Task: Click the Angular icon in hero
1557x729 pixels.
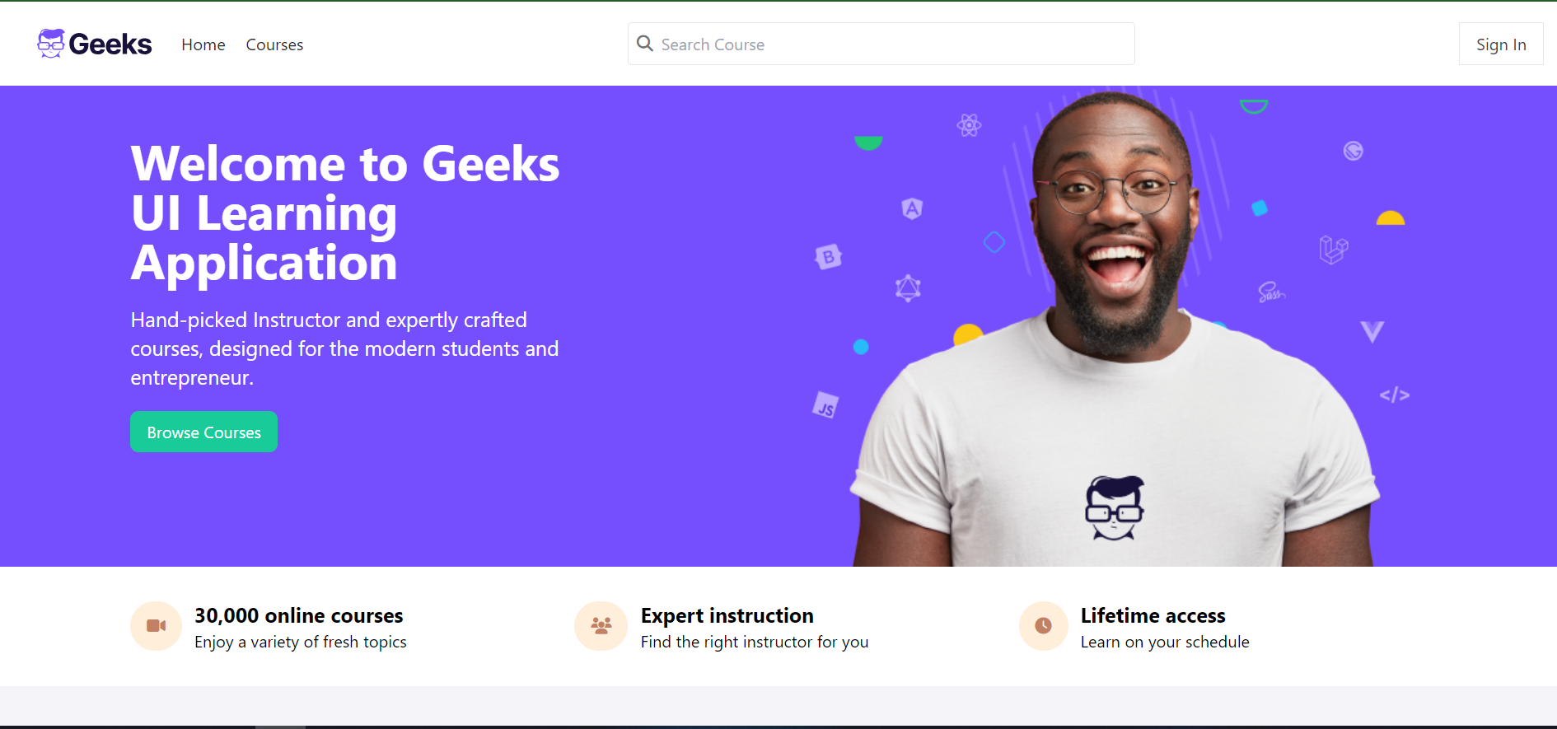Action: coord(912,208)
